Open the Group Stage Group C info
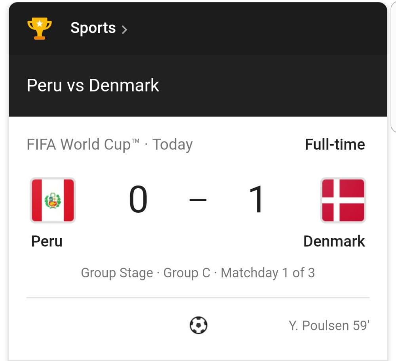The image size is (396, 361). click(145, 273)
